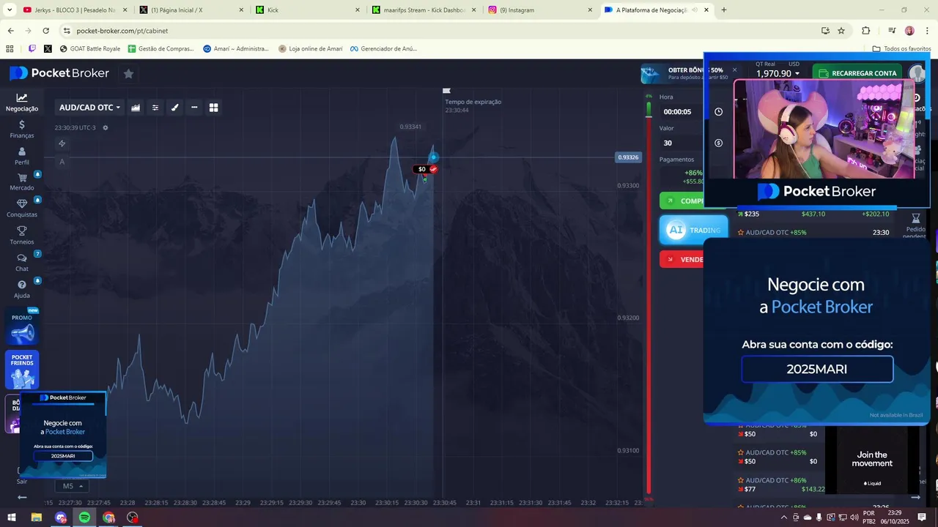
Task: Open browser extensions puzzle icon
Action: click(x=866, y=31)
